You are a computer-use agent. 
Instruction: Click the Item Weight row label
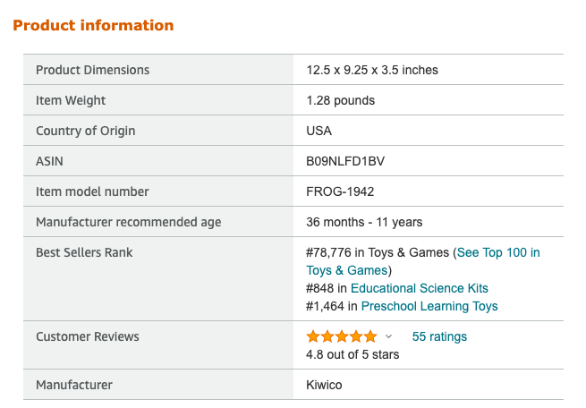click(71, 100)
